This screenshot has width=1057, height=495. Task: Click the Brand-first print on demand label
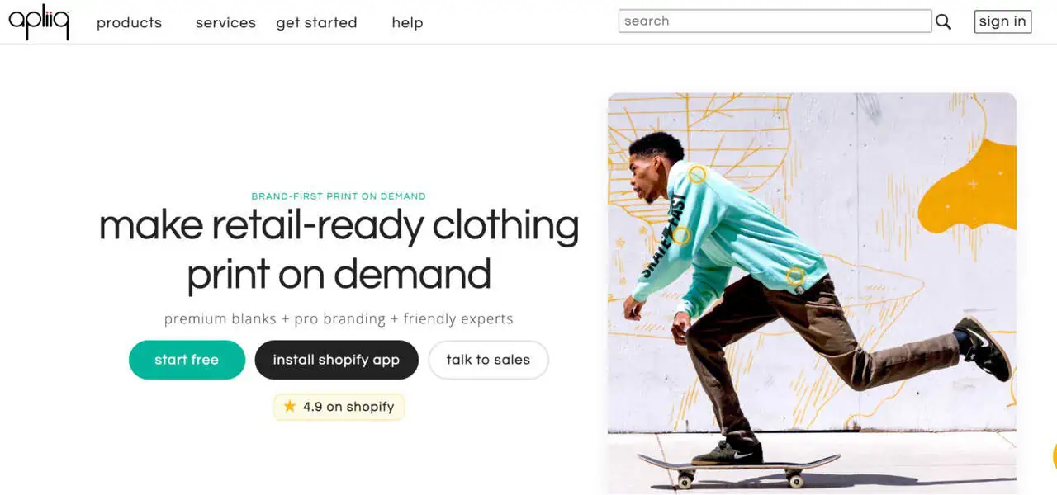(339, 196)
